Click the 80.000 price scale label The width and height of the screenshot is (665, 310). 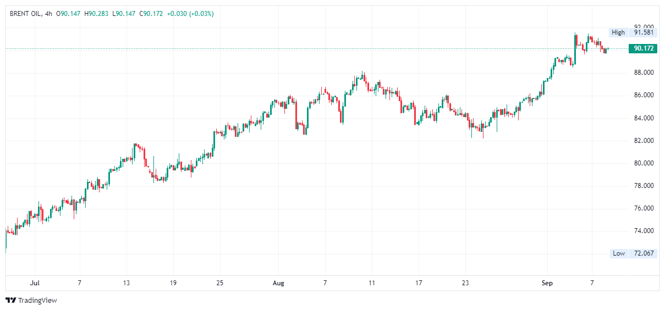[643, 163]
